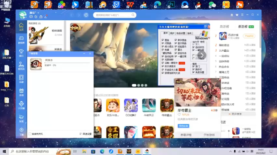The image size is (277, 155).
Task: Toggle the 安装完关机 checkbox in download manager
Action: pyautogui.click(x=30, y=134)
